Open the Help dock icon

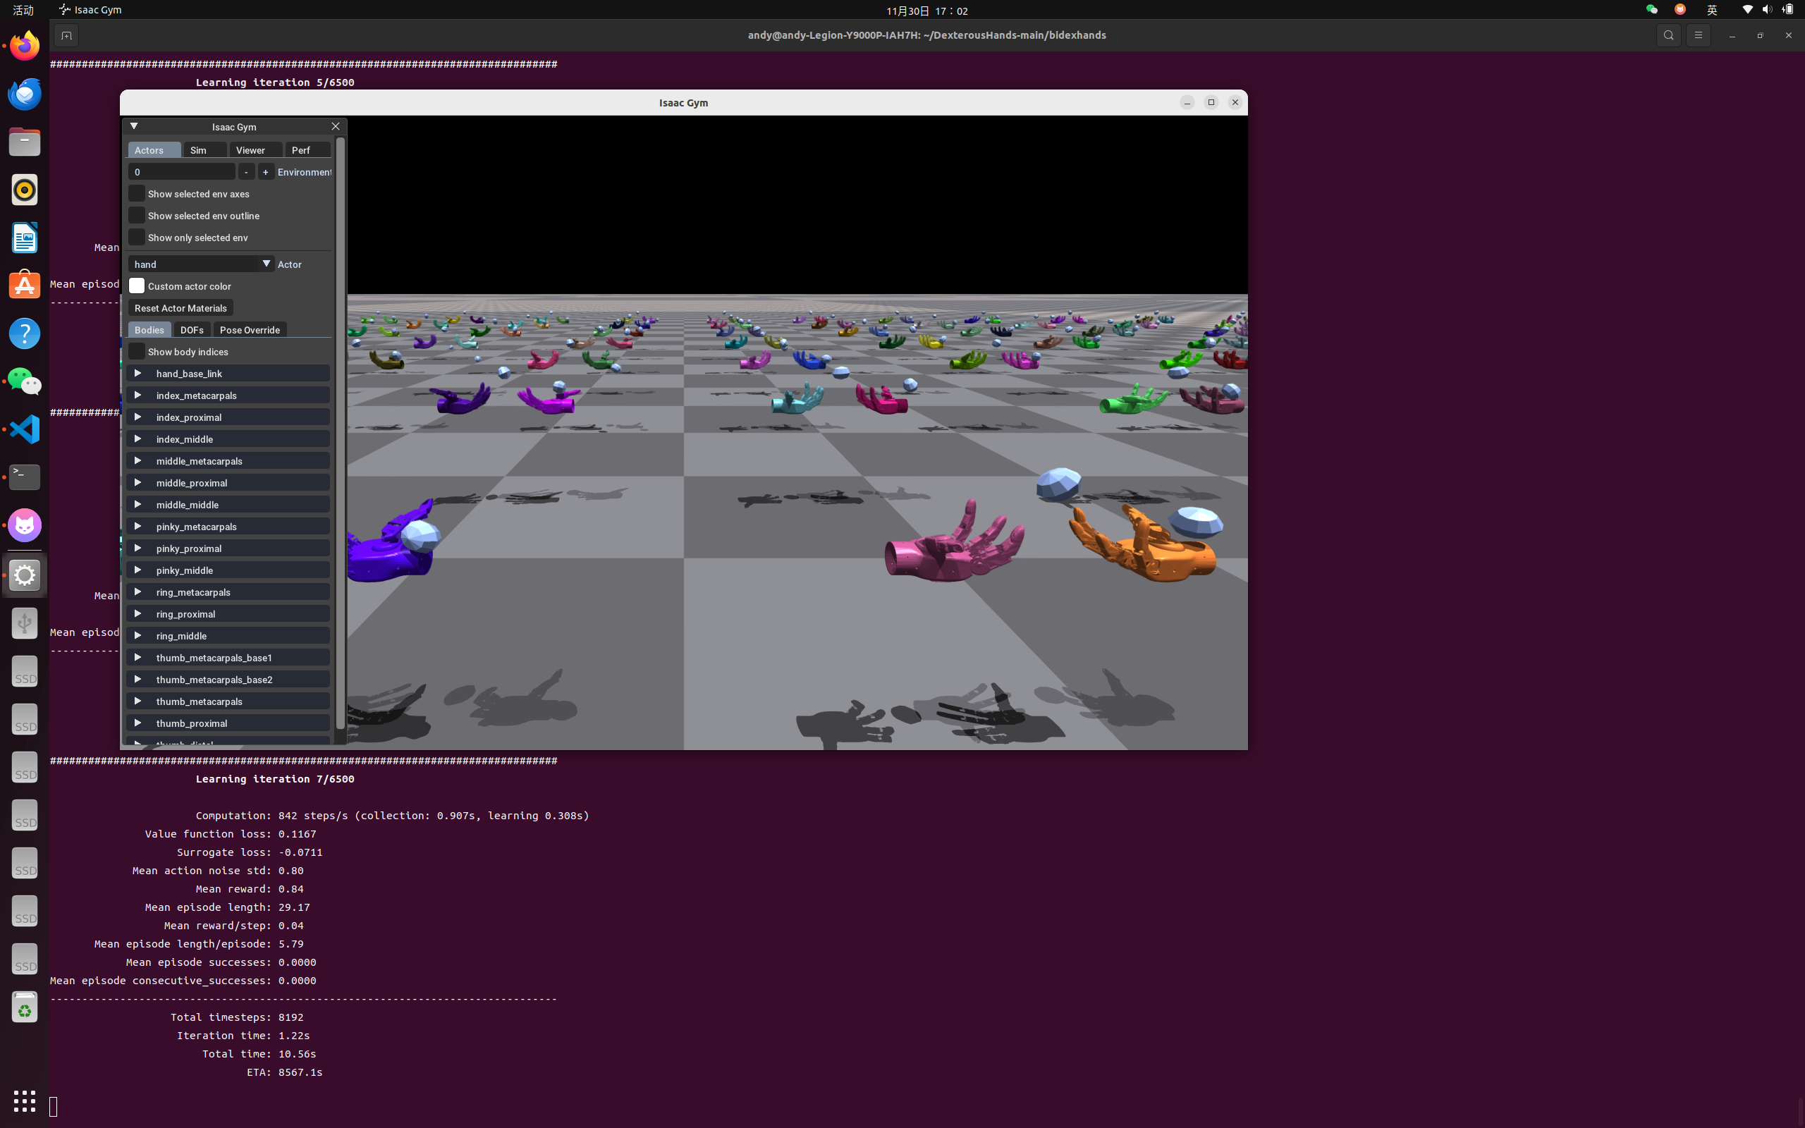pyautogui.click(x=25, y=333)
